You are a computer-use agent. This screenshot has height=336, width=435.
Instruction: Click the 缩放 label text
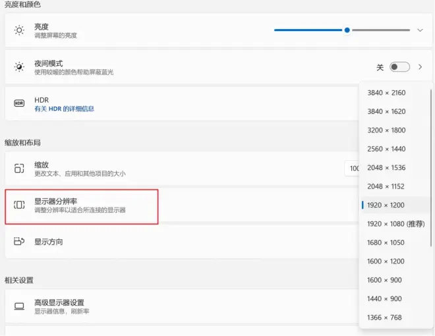[42, 165]
